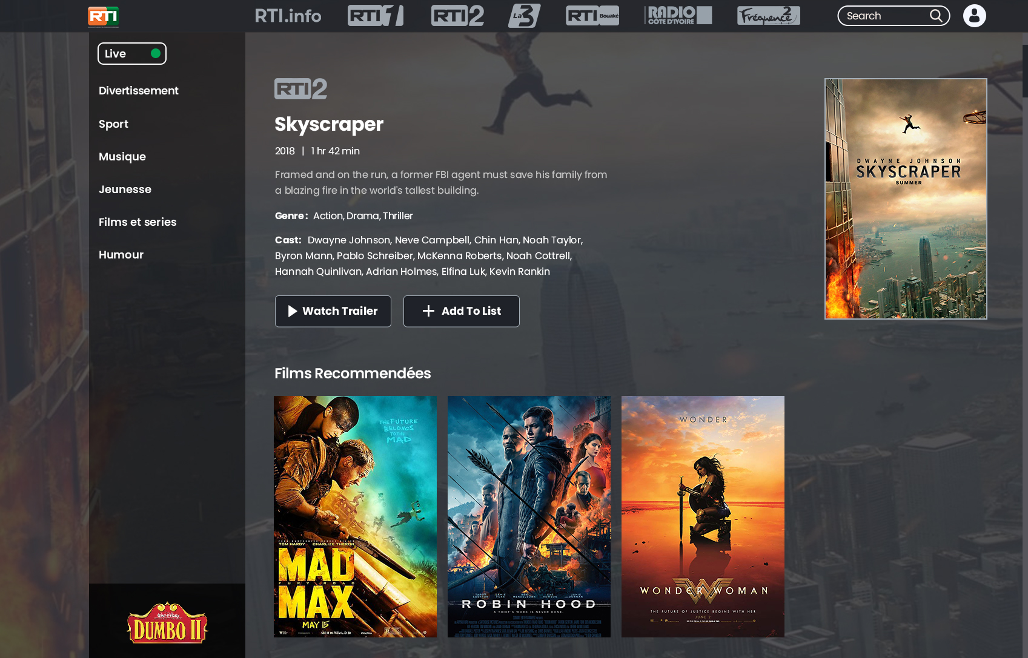Viewport: 1028px width, 658px height.
Task: Toggle the Live button
Action: point(132,53)
